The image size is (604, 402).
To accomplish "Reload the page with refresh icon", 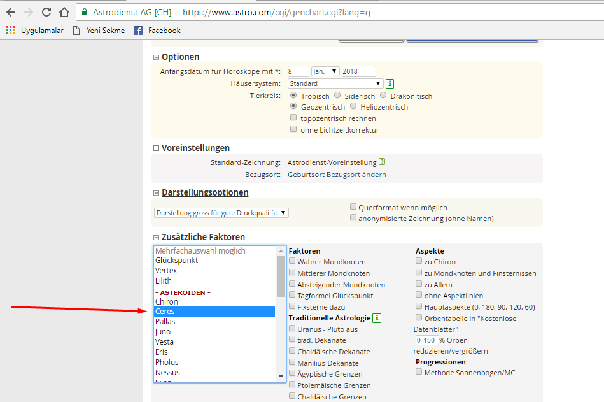I will (46, 12).
